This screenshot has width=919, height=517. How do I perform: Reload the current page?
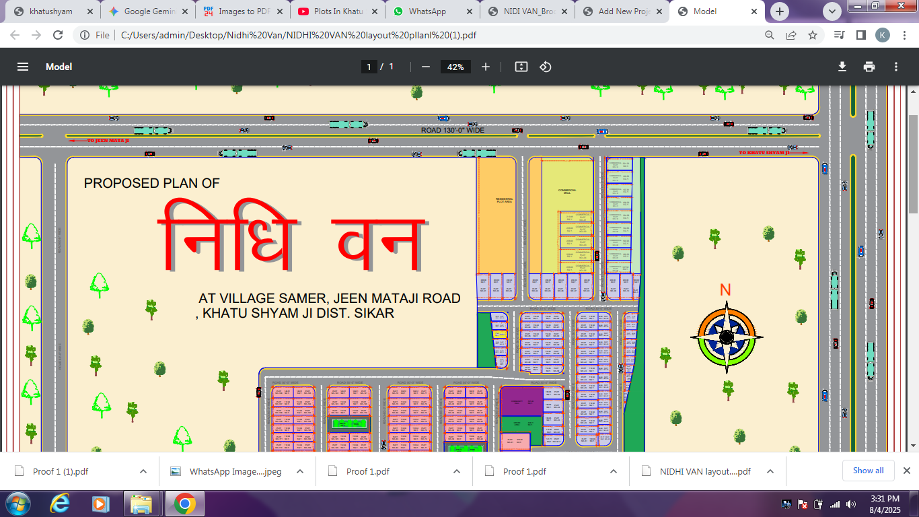(58, 35)
